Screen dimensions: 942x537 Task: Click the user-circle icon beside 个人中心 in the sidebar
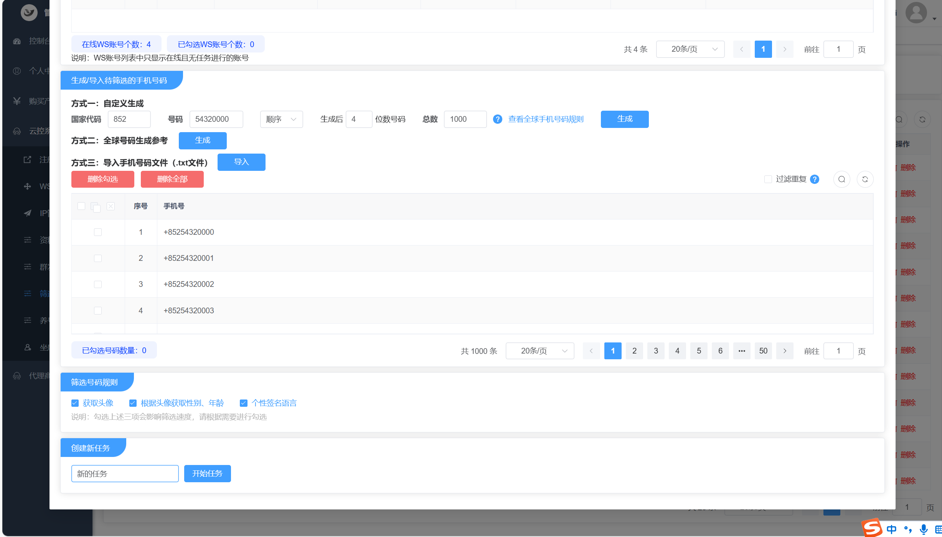click(x=17, y=71)
